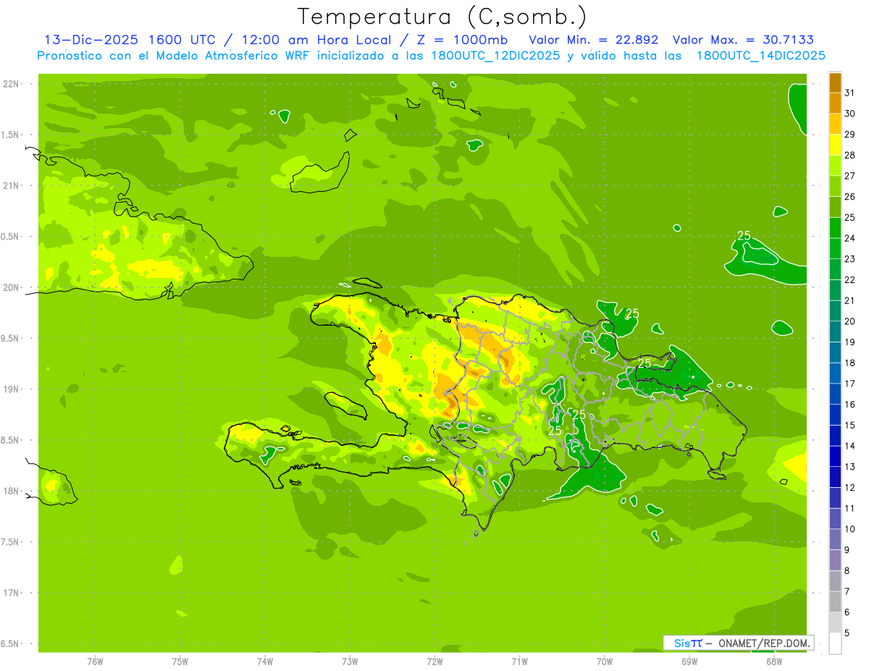Click the title "Temperatura (C,somb.)"

click(x=442, y=17)
